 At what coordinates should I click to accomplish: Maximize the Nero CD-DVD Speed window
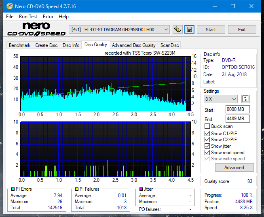coord(233,6)
